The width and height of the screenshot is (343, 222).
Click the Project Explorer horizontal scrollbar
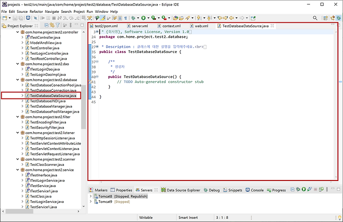[x=41, y=212]
